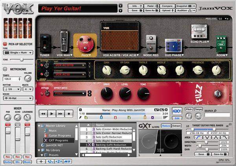Image resolution: width=236 pixels, height=166 pixels.
Task: Open the pick-up TYPE dropdown
Action: pyautogui.click(x=18, y=52)
